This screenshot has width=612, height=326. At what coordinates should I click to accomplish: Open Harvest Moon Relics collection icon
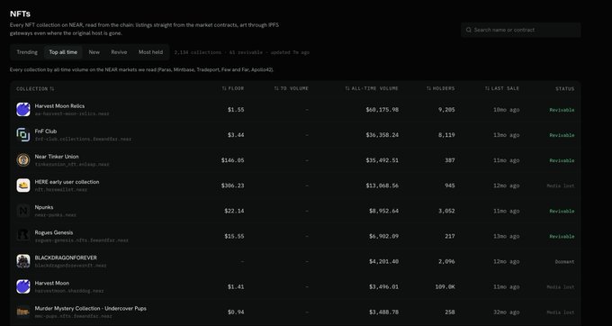(23, 109)
